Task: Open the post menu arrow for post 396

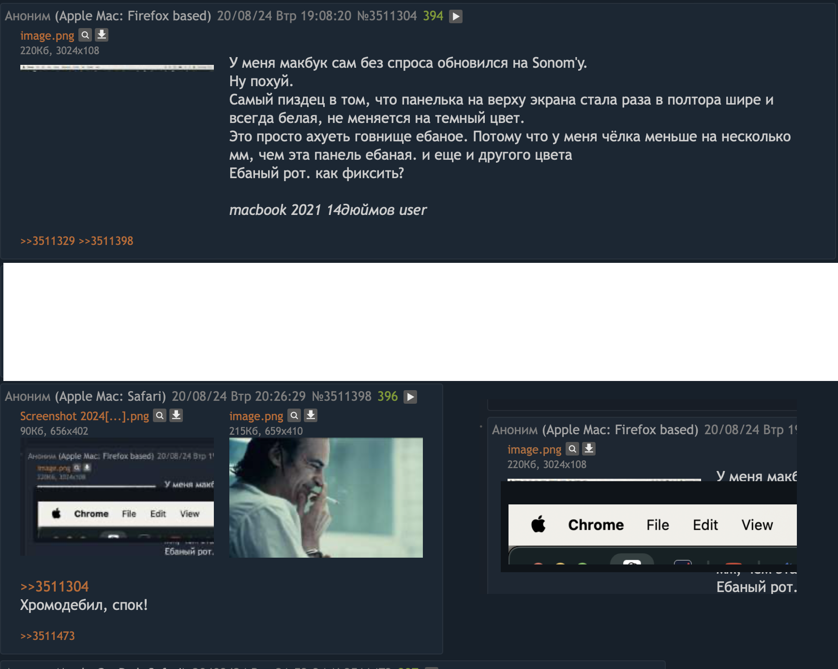Action: [x=410, y=397]
